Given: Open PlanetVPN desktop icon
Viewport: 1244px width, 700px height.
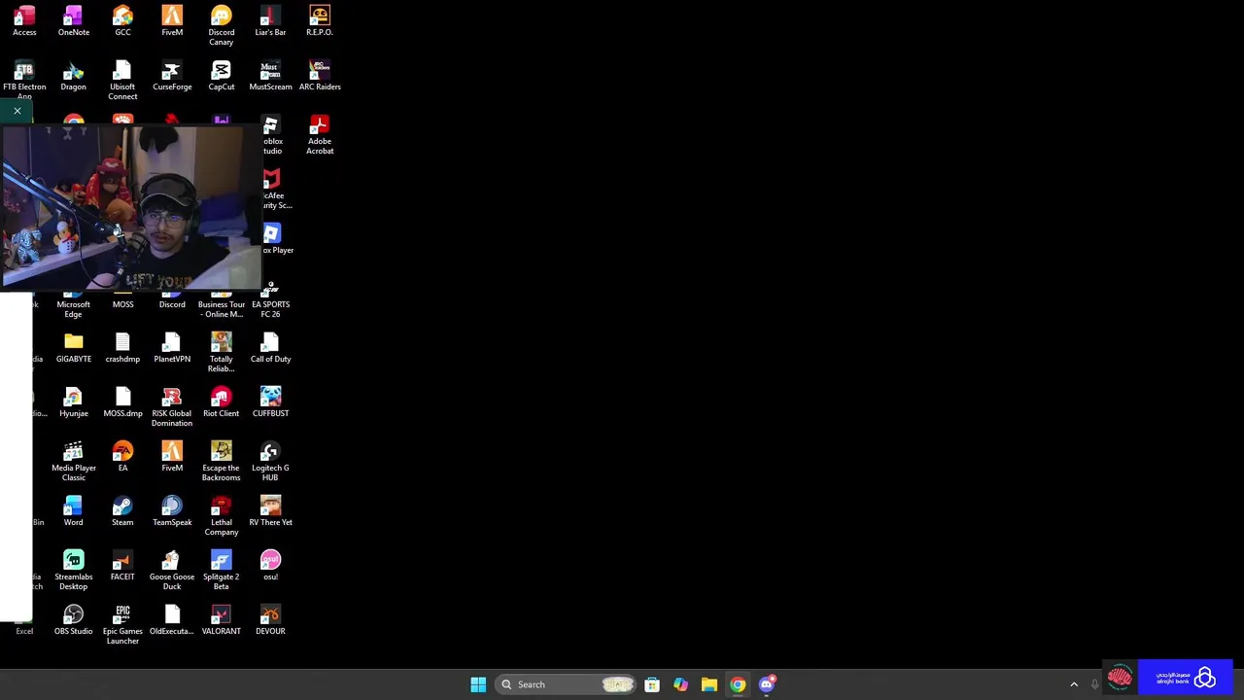Looking at the screenshot, I should point(172,347).
